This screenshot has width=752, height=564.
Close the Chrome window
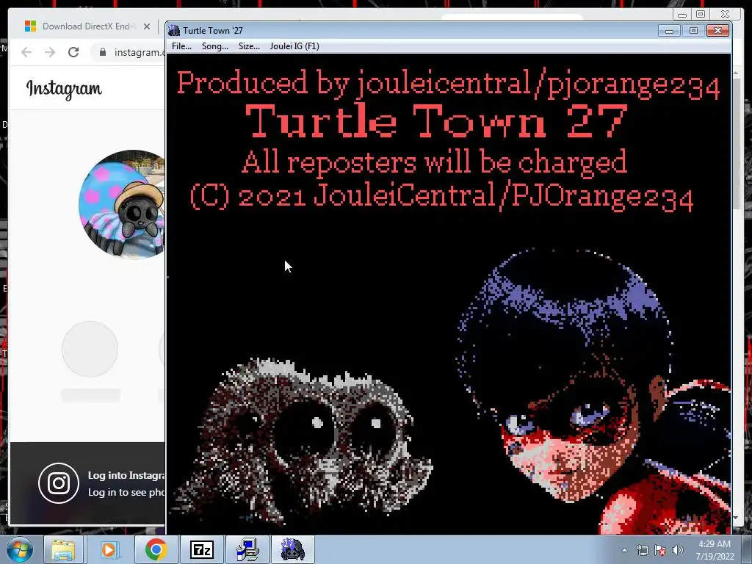coord(725,15)
